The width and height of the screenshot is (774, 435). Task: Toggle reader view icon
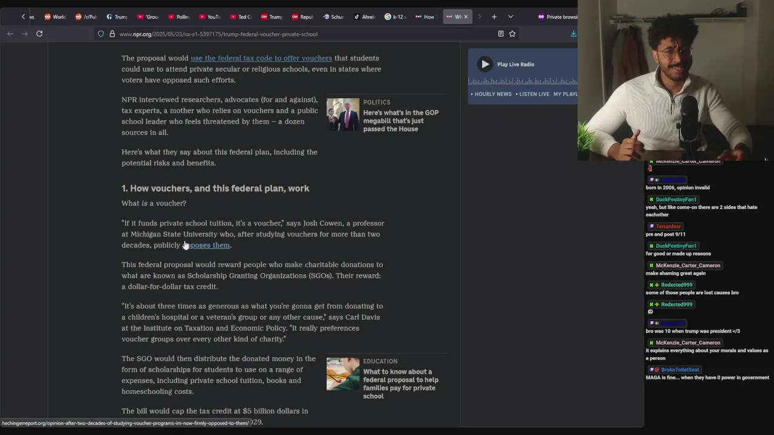pos(501,34)
